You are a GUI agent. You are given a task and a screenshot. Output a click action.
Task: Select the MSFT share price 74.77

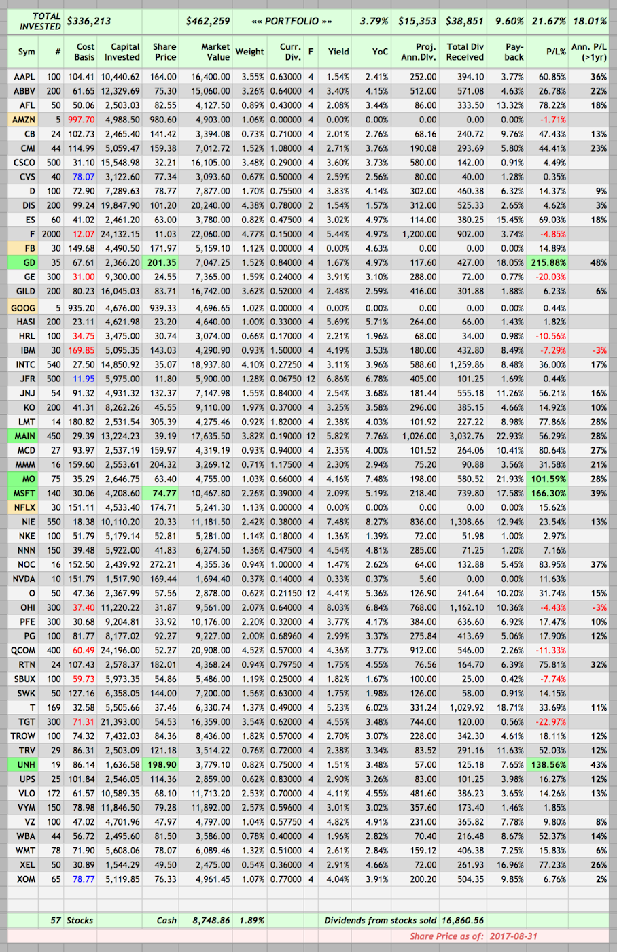point(161,493)
